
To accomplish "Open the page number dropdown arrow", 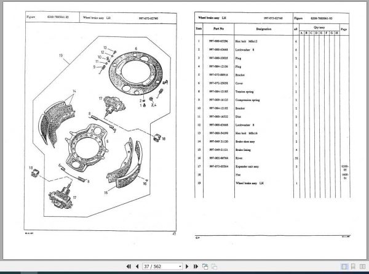I will 180,267.
